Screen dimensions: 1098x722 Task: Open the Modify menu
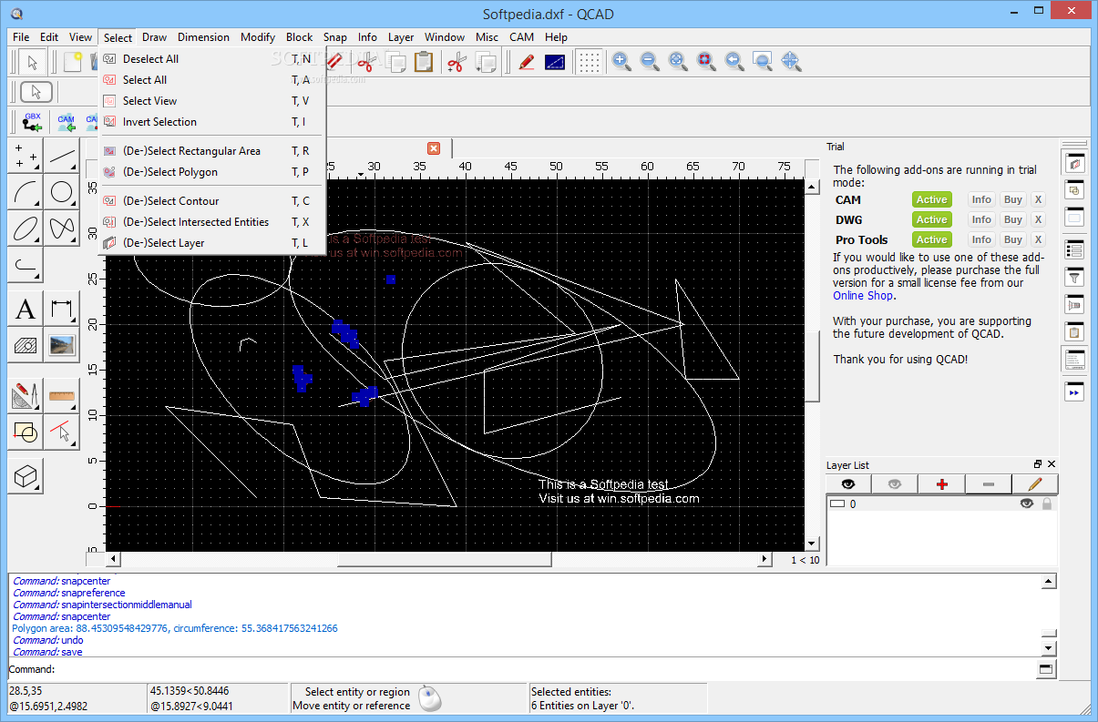click(x=258, y=37)
